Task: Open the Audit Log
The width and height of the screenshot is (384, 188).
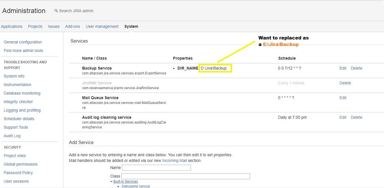Action: [12, 136]
